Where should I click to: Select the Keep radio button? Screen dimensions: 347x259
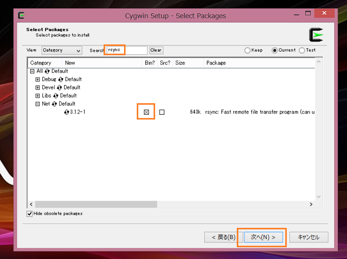click(247, 51)
